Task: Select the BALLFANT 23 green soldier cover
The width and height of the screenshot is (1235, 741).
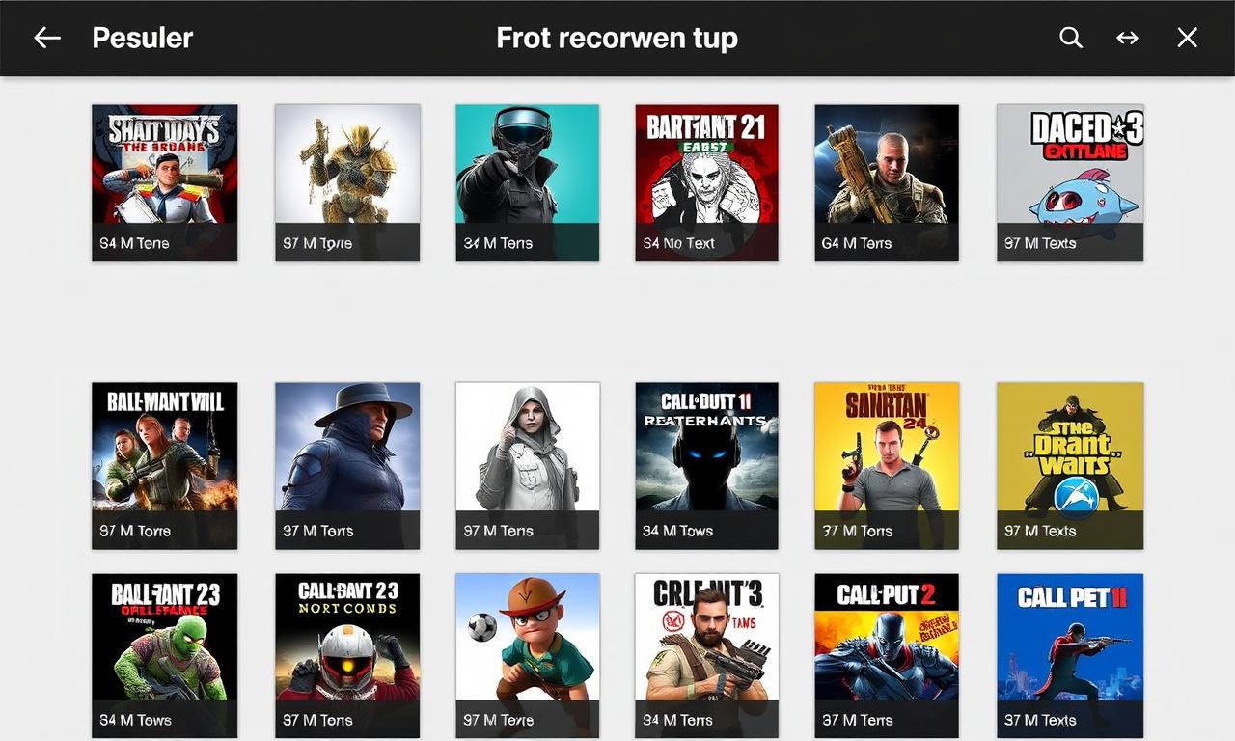Action: 165,656
